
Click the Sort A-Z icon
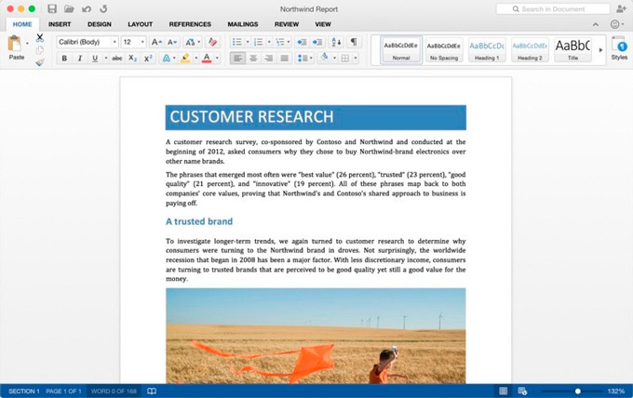click(336, 42)
